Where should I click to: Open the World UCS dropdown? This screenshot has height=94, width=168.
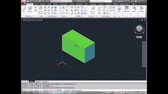pyautogui.click(x=109, y=13)
